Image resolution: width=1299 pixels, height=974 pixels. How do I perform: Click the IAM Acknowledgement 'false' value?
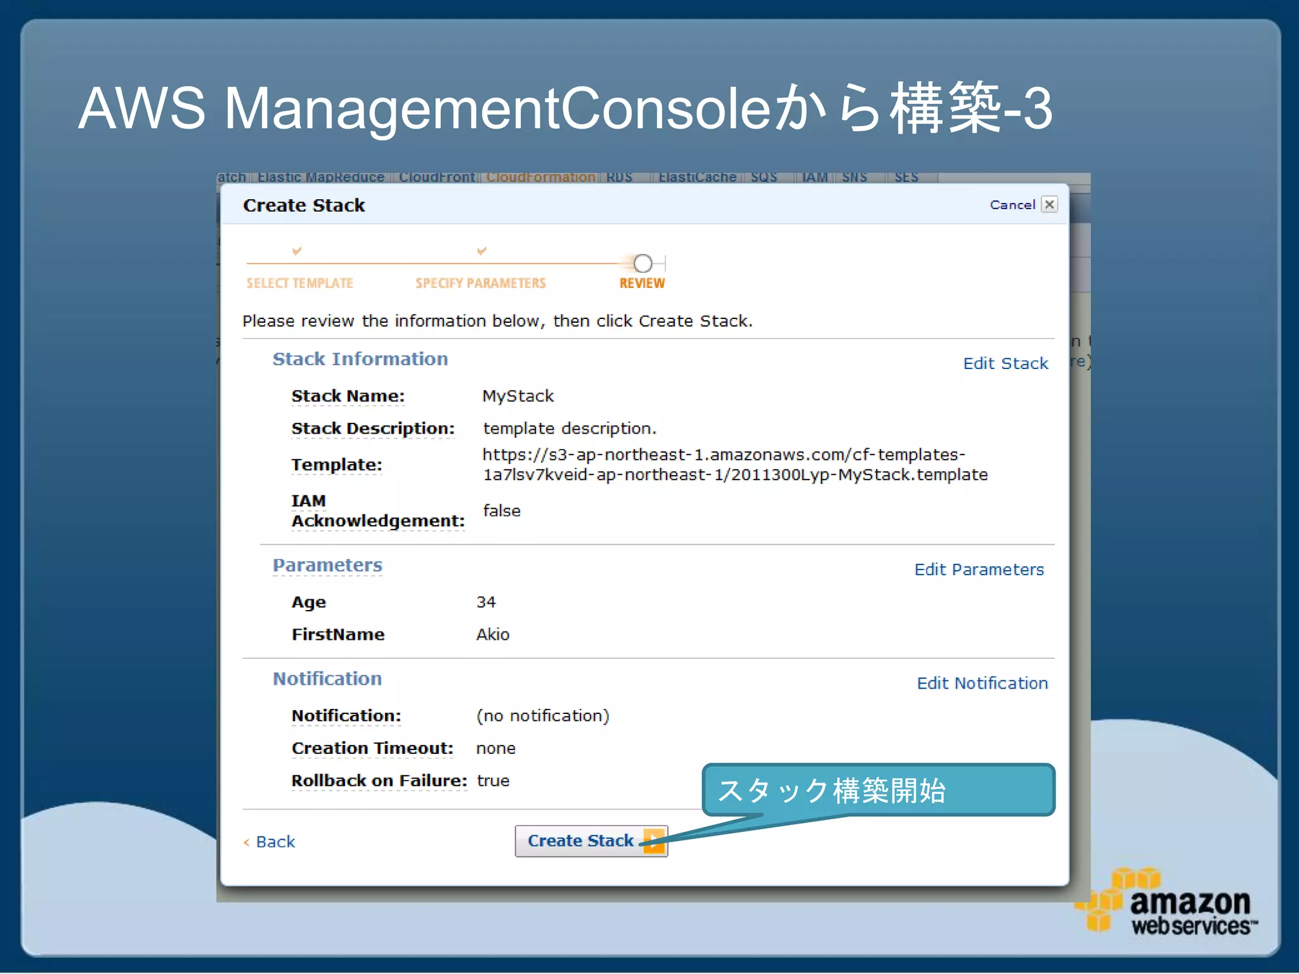(x=501, y=510)
